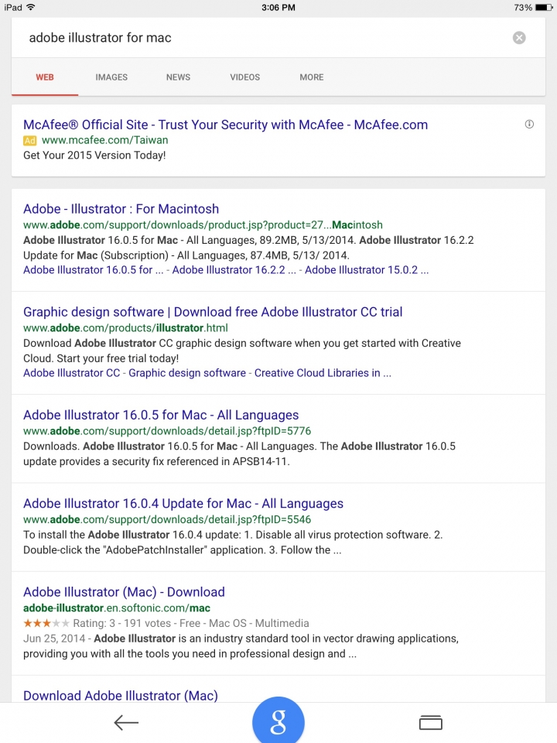Select the WEB tab

(45, 77)
